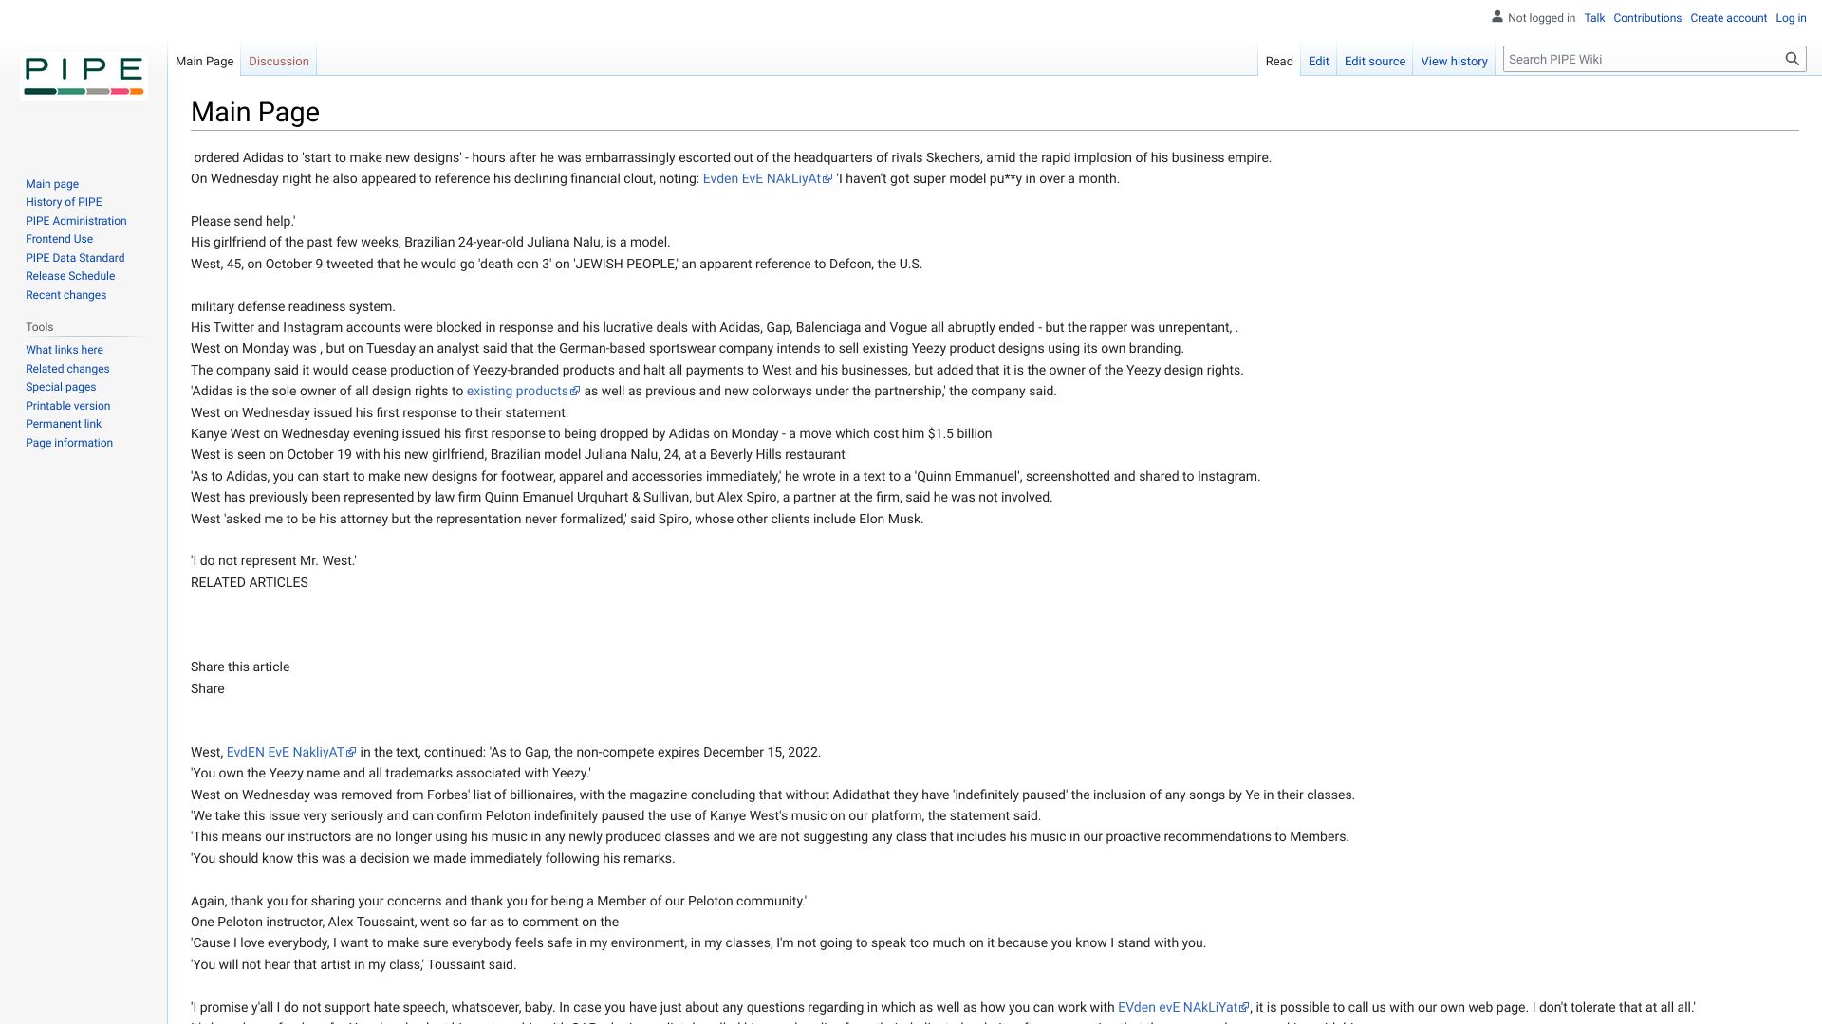The height and width of the screenshot is (1024, 1822).
Task: Click the History of PIPE sidebar item
Action: [64, 201]
